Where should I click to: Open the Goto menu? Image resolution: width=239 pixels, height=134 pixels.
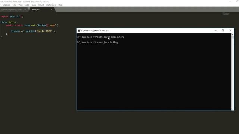click(27, 5)
